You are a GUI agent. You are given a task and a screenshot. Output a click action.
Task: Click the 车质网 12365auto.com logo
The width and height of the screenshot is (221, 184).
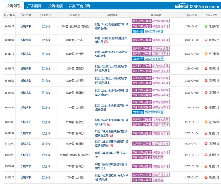(x=197, y=6)
